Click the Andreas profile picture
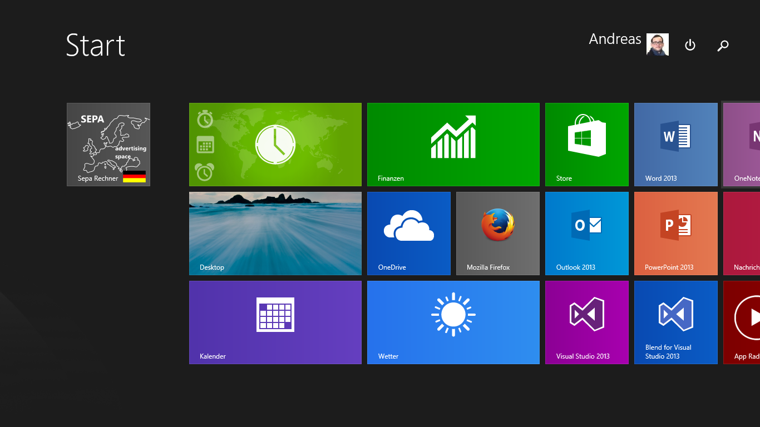Viewport: 760px width, 427px height. [x=658, y=44]
